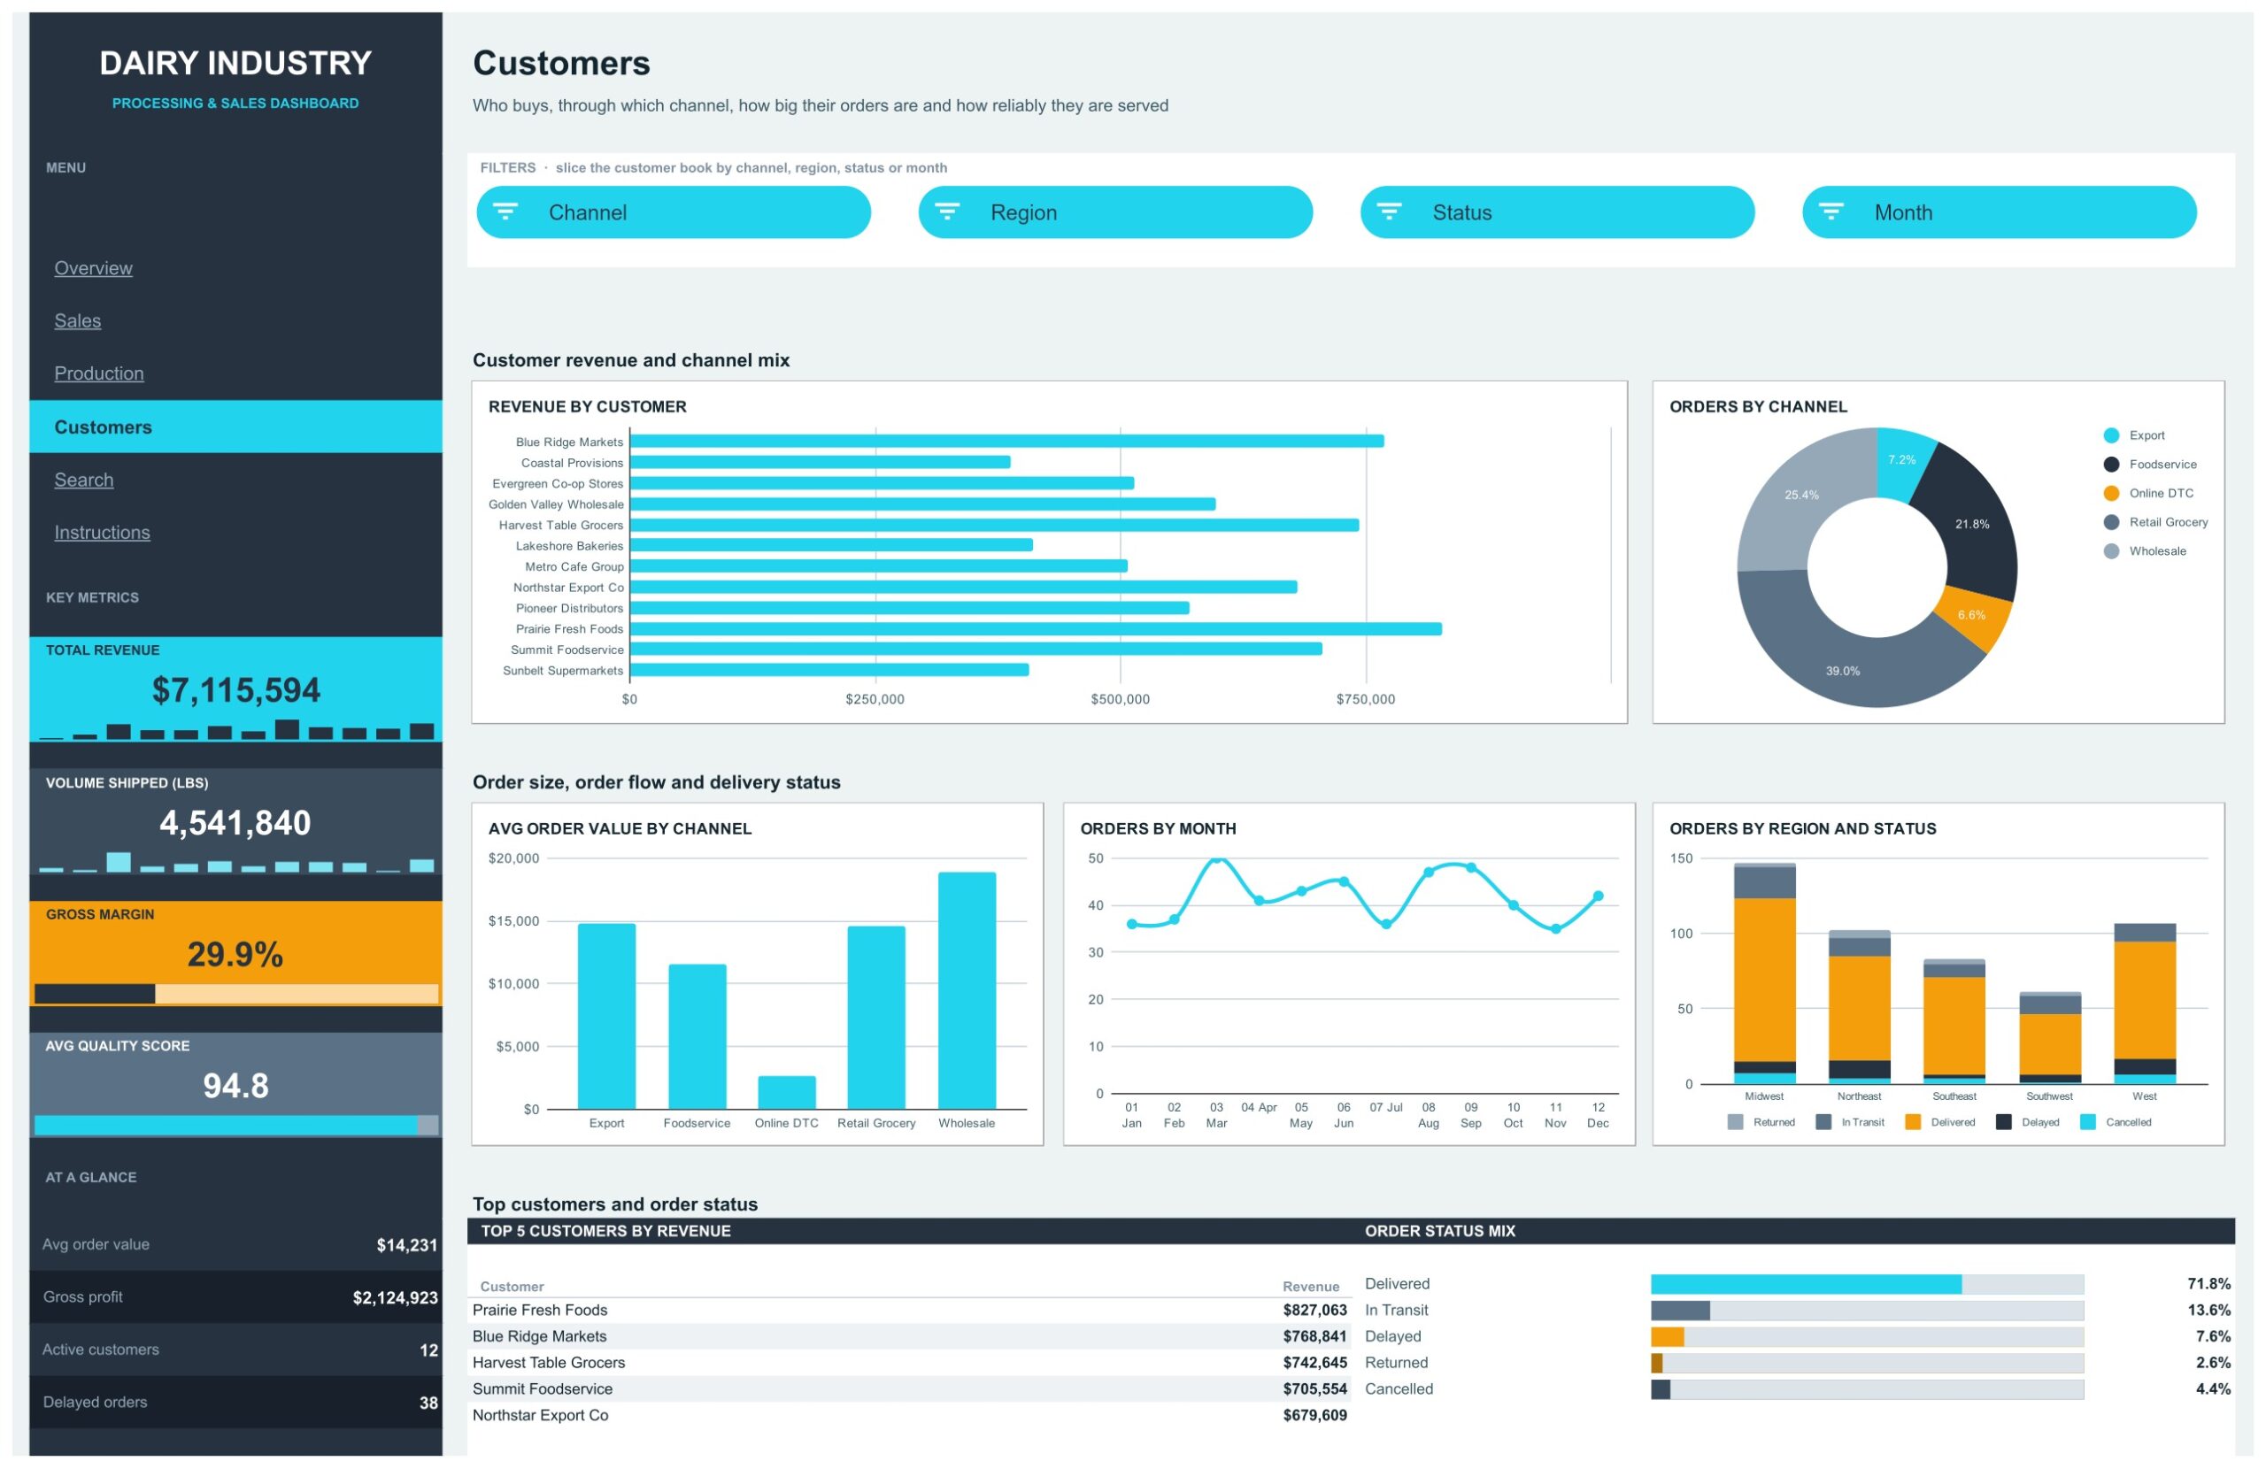This screenshot has width=2266, height=1469.
Task: Go to the Overview page
Action: [x=93, y=267]
